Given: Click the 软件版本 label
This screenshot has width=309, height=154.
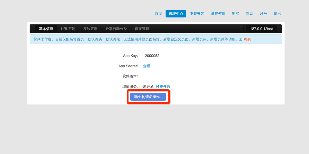Looking at the screenshot, I should 130,76.
